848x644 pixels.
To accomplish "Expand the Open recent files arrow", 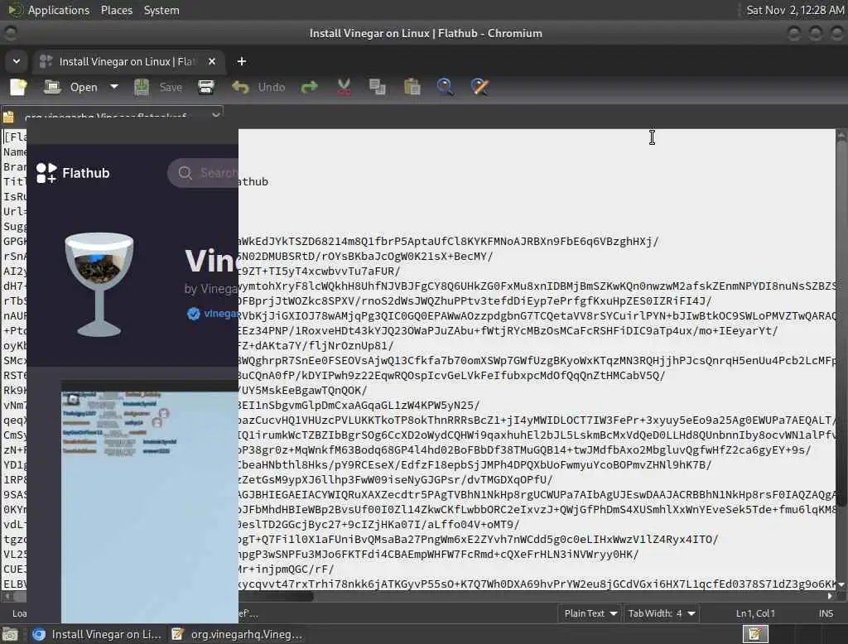I will point(114,87).
